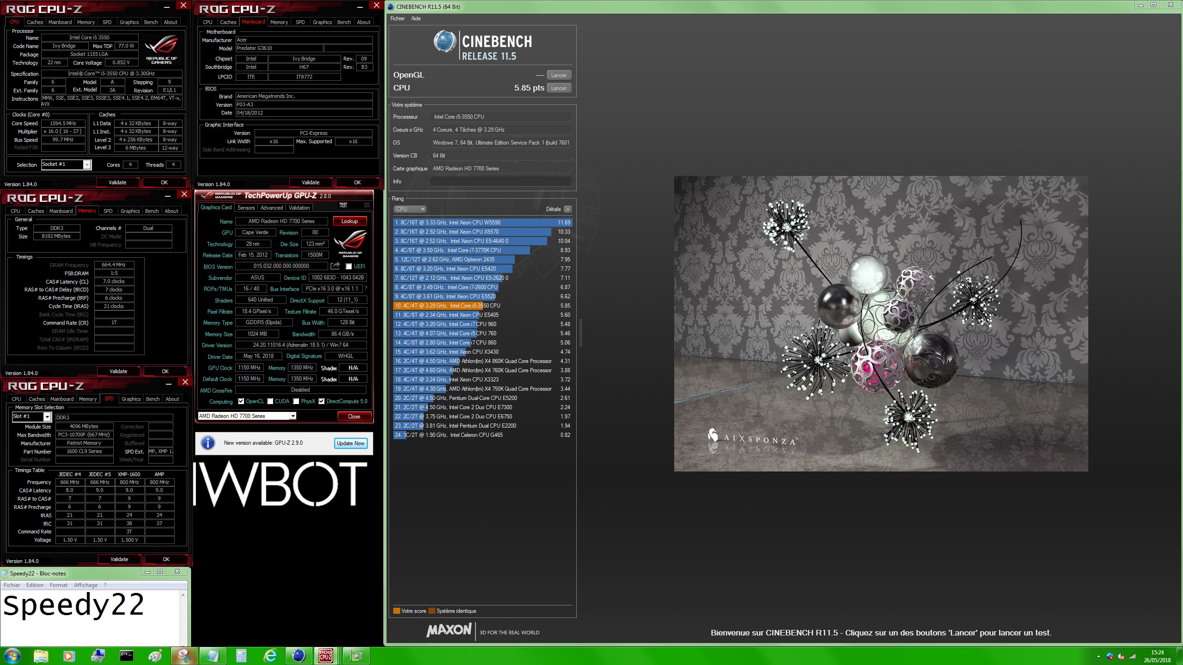
Task: Take a GPU-Z screenshot with the camera icon
Action: coord(343,205)
